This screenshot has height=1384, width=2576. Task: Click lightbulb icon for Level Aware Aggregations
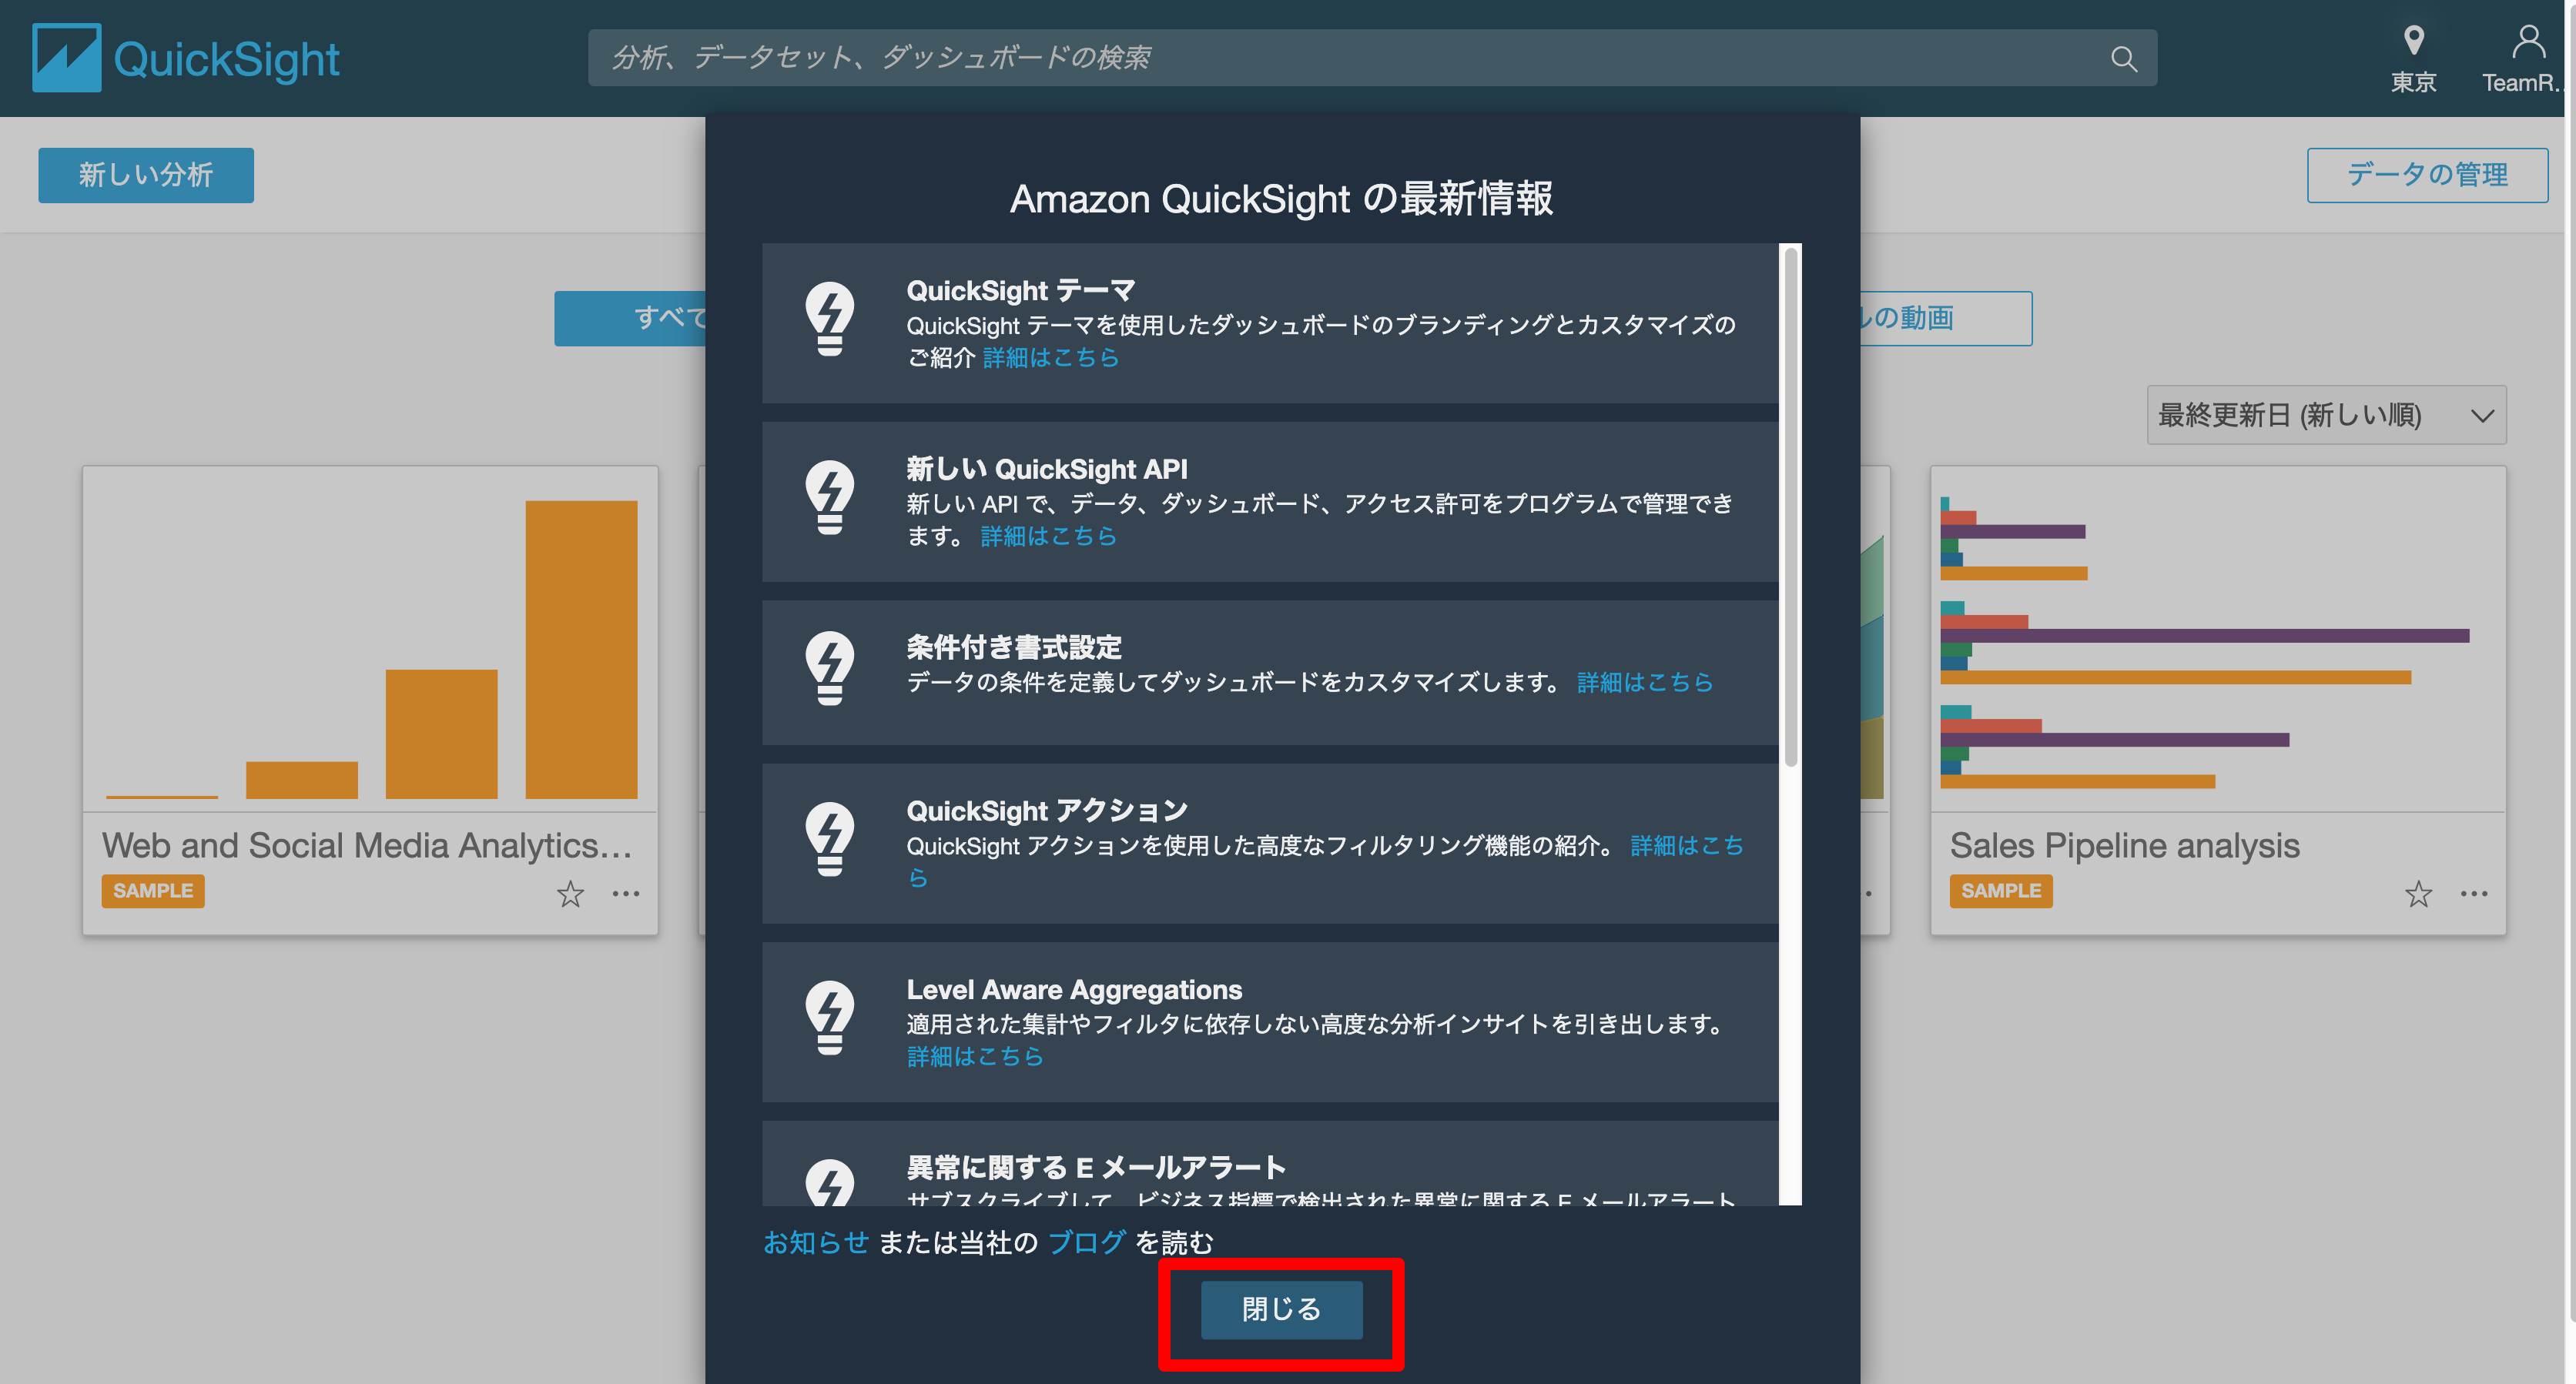(x=830, y=1018)
